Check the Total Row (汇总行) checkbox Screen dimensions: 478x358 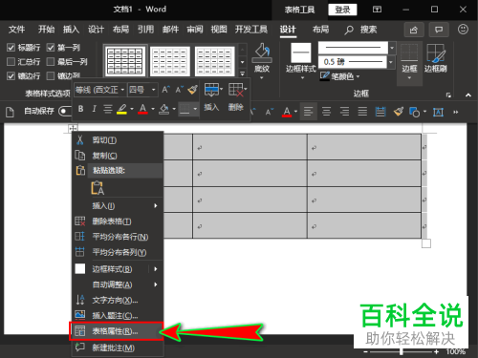click(x=11, y=61)
